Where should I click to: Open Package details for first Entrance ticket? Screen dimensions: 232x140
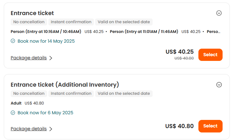[29, 58]
